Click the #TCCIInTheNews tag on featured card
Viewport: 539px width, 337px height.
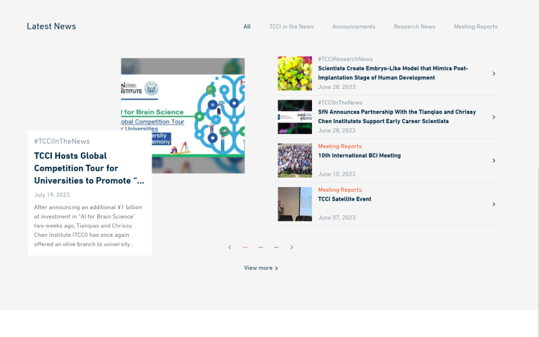[62, 141]
